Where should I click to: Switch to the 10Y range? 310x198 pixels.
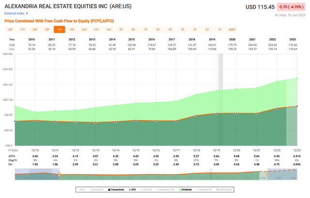coord(108,30)
